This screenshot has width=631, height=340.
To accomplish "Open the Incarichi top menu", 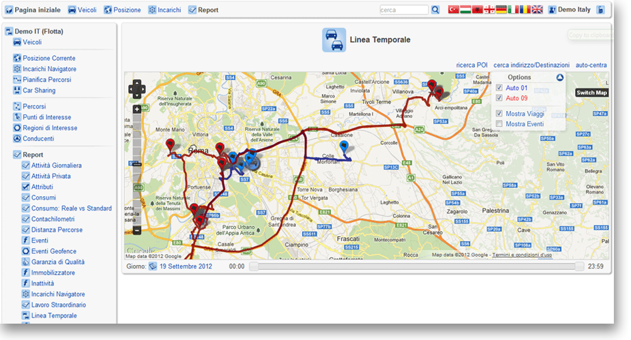I will (x=164, y=10).
